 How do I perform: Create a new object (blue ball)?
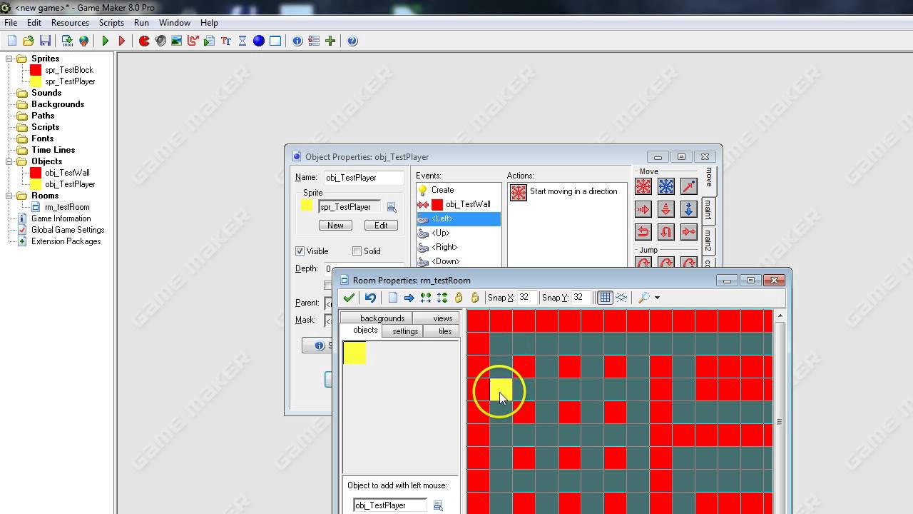point(259,41)
